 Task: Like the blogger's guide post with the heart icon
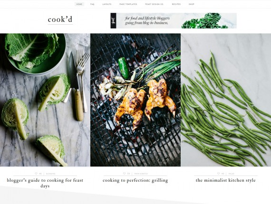click(36, 174)
